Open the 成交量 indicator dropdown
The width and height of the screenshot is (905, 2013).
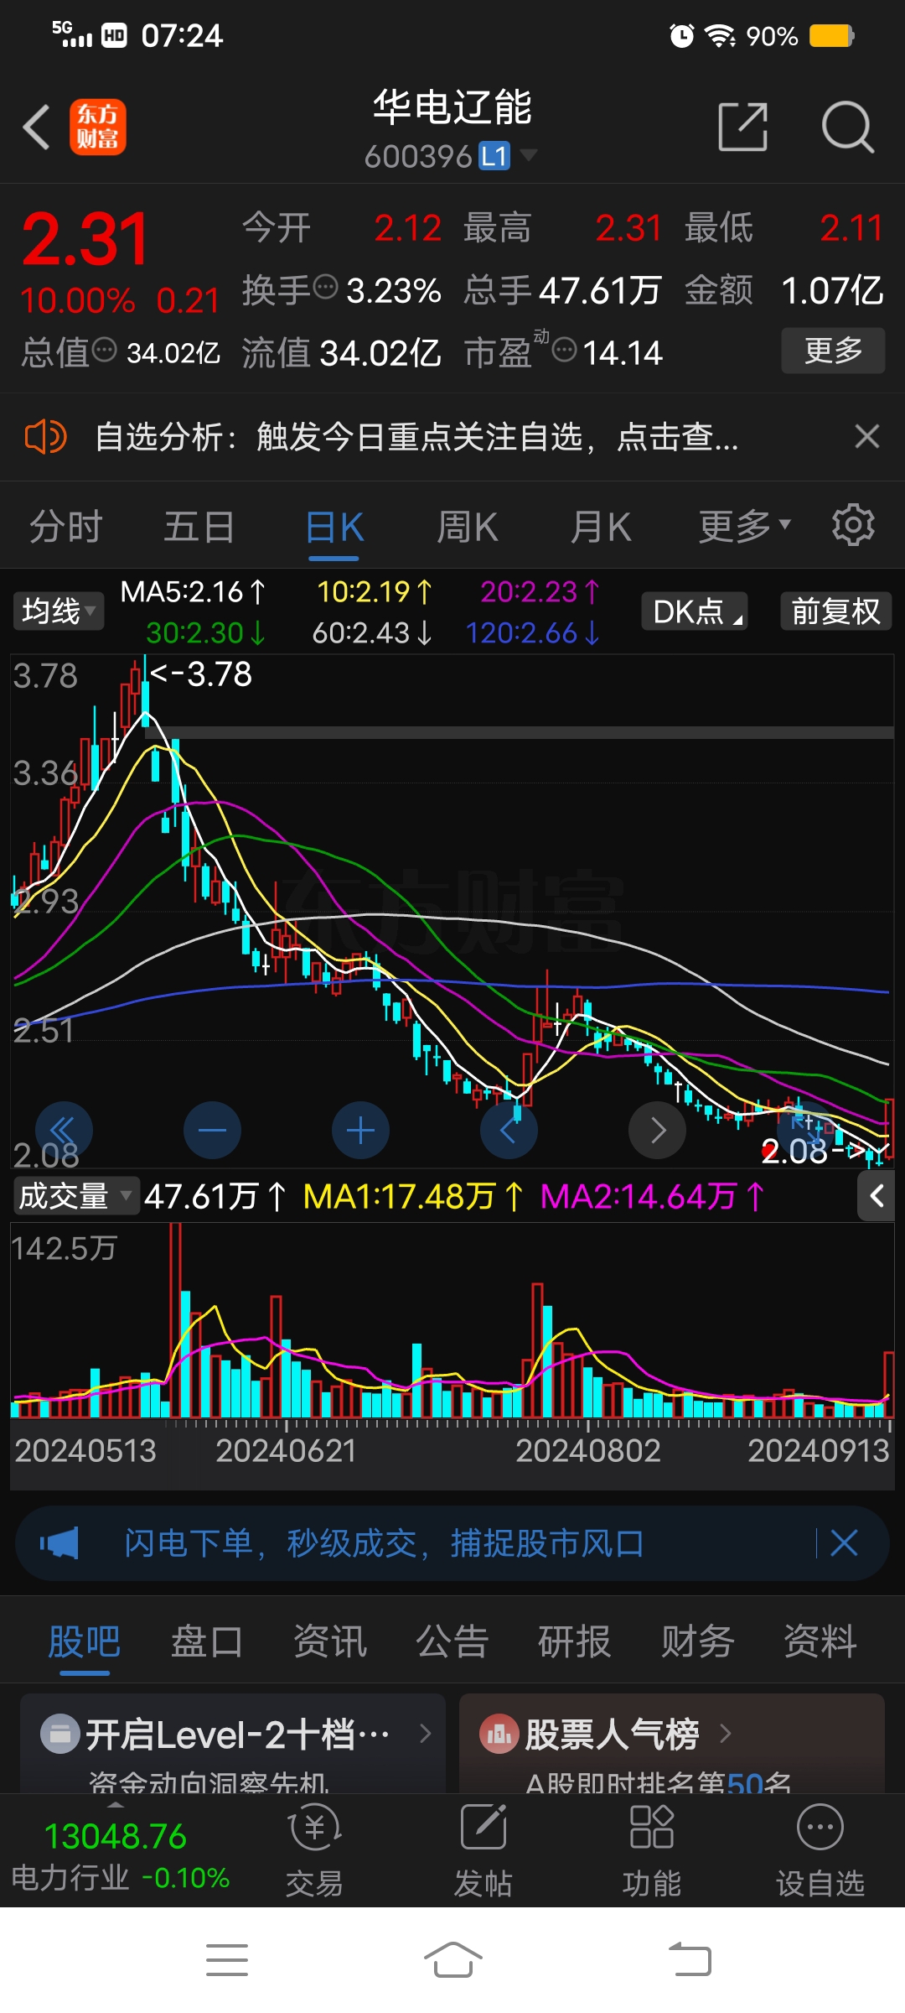point(75,1196)
